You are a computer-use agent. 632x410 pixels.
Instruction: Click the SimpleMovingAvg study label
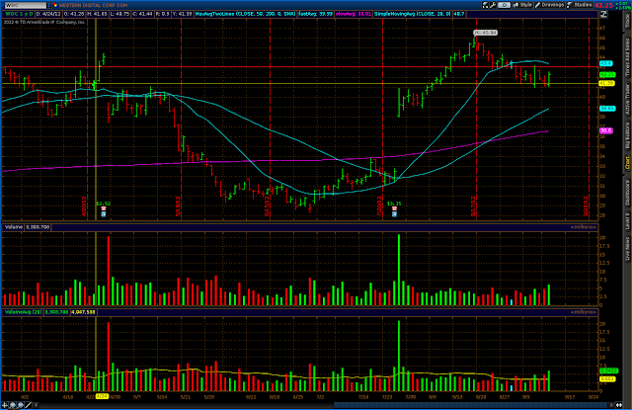click(x=413, y=14)
